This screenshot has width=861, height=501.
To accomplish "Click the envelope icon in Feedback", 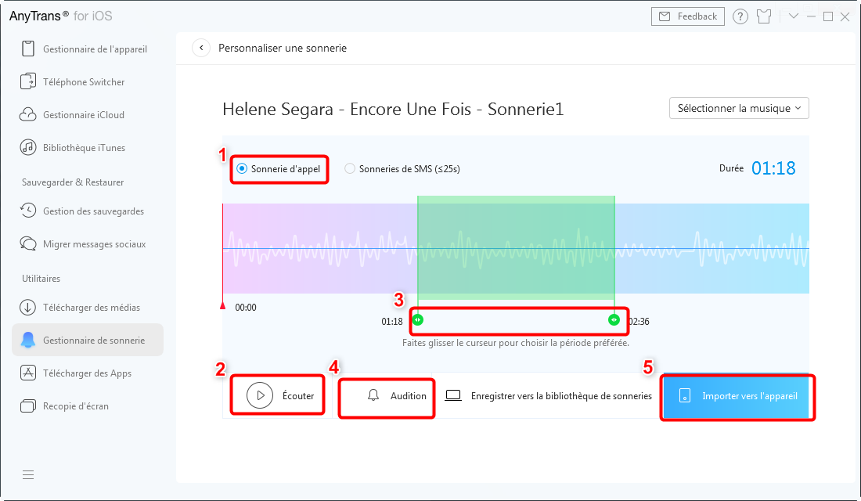I will (665, 16).
